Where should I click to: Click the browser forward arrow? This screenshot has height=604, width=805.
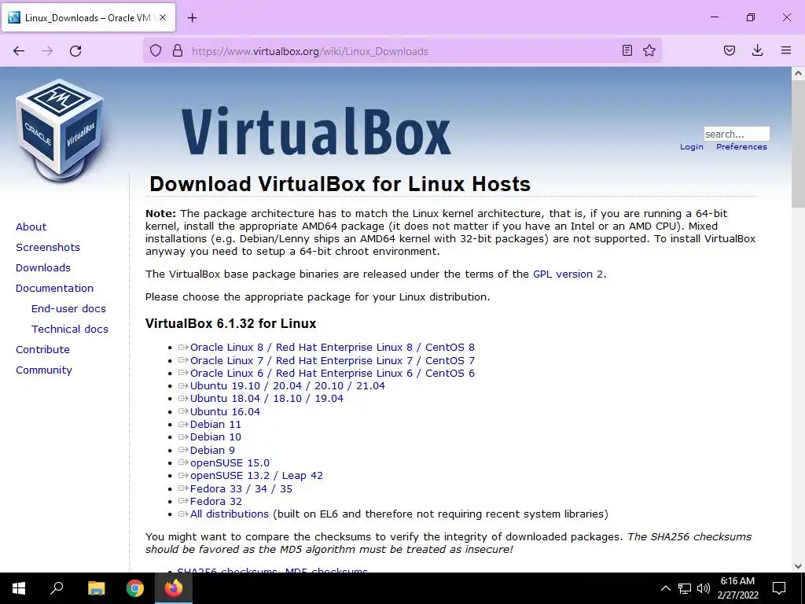click(x=47, y=51)
